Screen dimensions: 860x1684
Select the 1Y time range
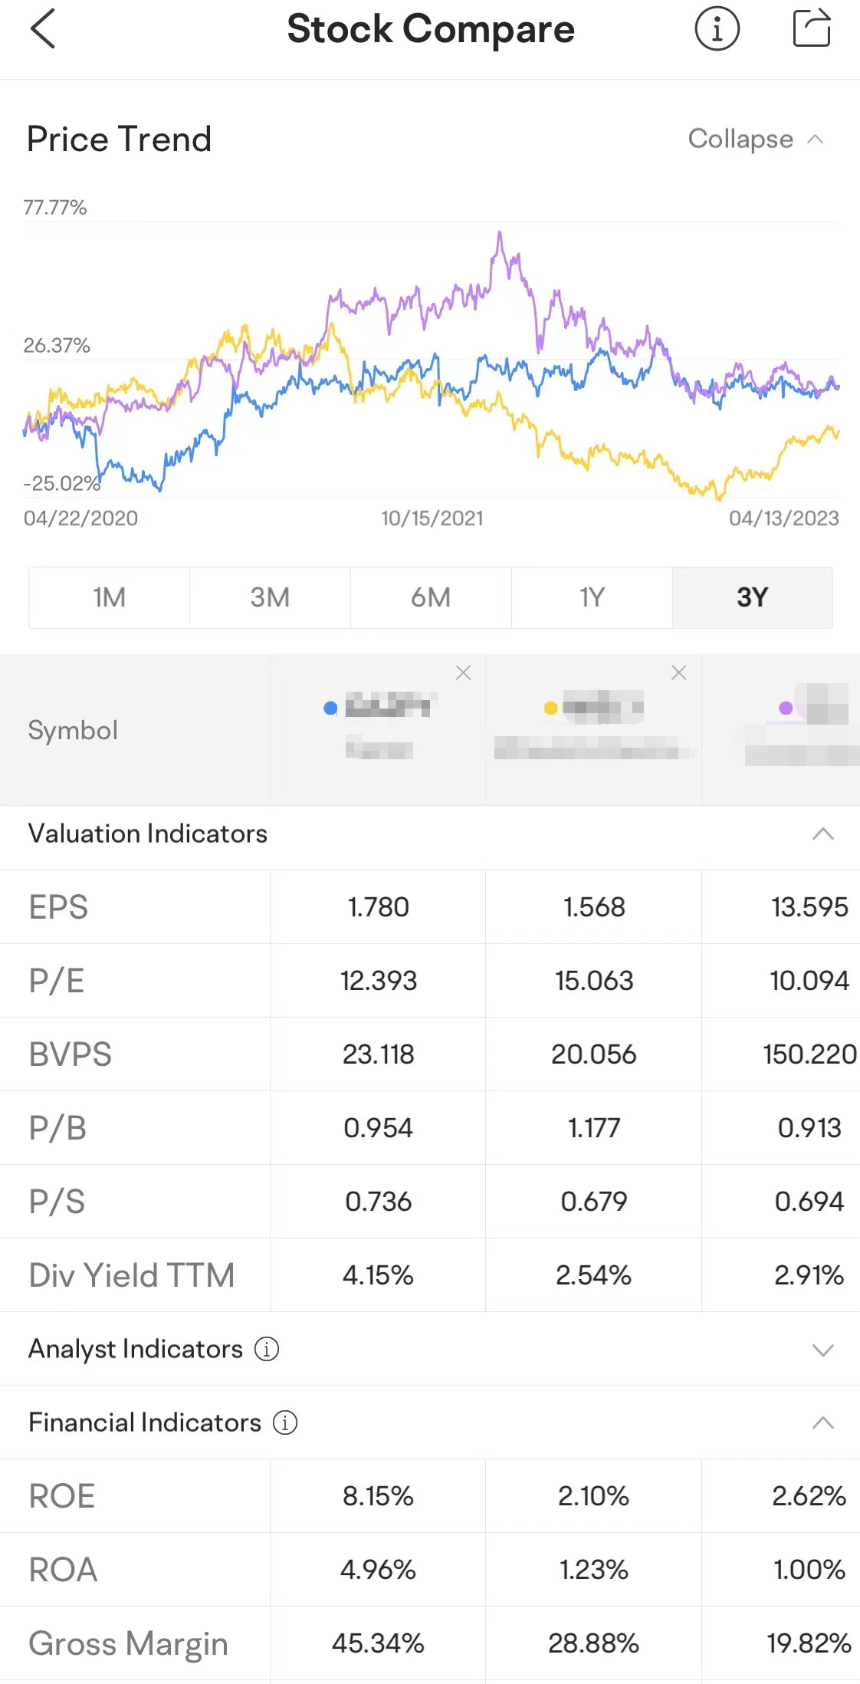point(592,597)
